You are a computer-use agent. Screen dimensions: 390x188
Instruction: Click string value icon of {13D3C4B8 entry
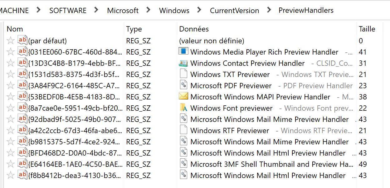pos(22,63)
